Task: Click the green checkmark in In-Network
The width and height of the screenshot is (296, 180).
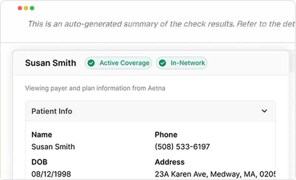Action: pos(162,63)
